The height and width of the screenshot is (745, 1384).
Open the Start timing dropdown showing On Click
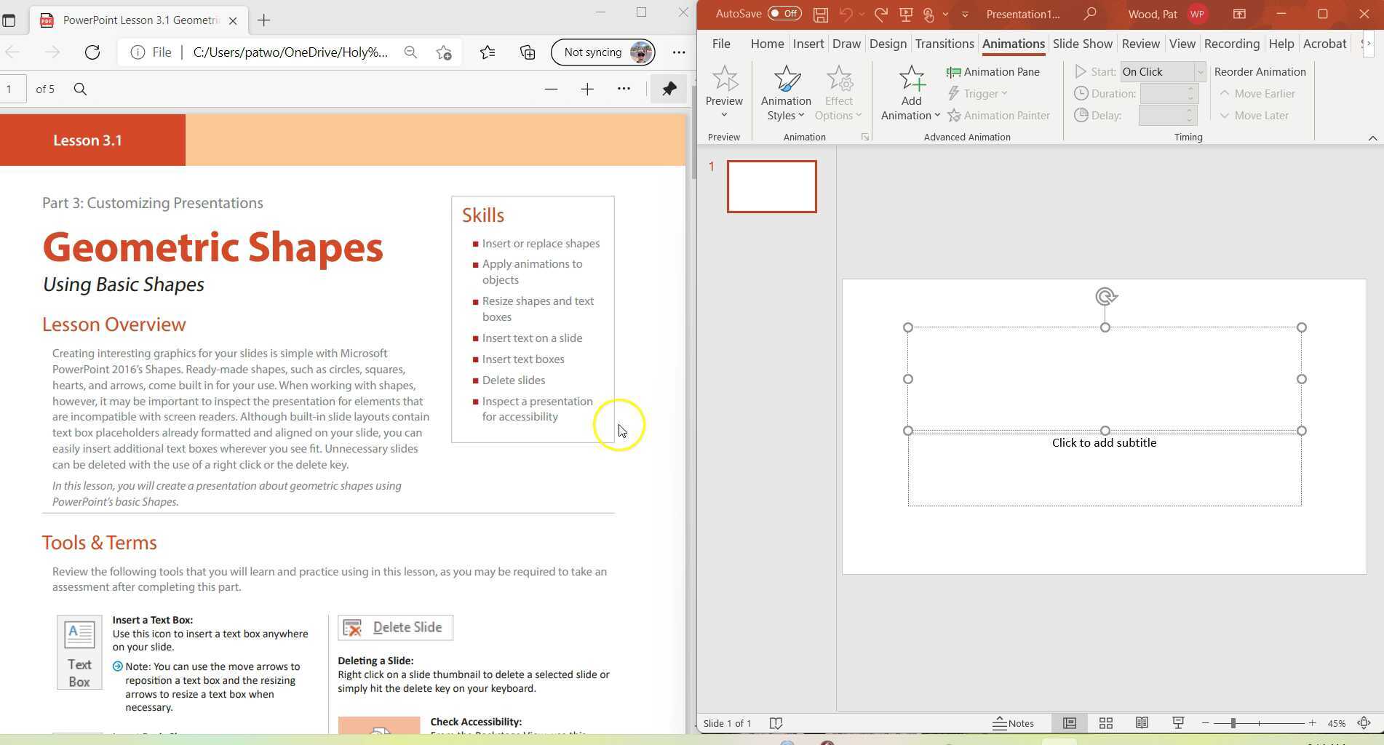click(1199, 71)
